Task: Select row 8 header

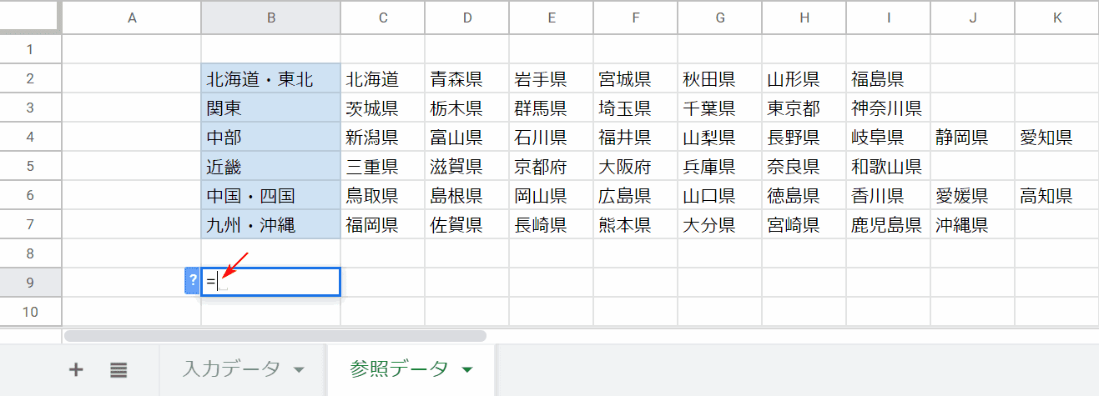Action: point(31,253)
